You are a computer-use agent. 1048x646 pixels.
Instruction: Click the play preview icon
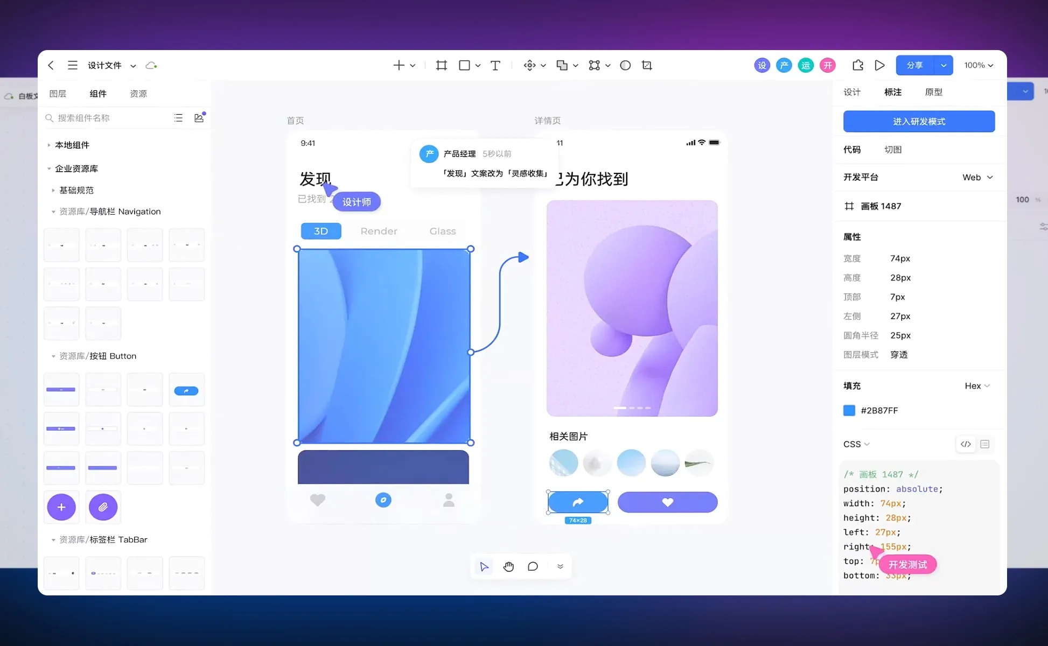879,65
